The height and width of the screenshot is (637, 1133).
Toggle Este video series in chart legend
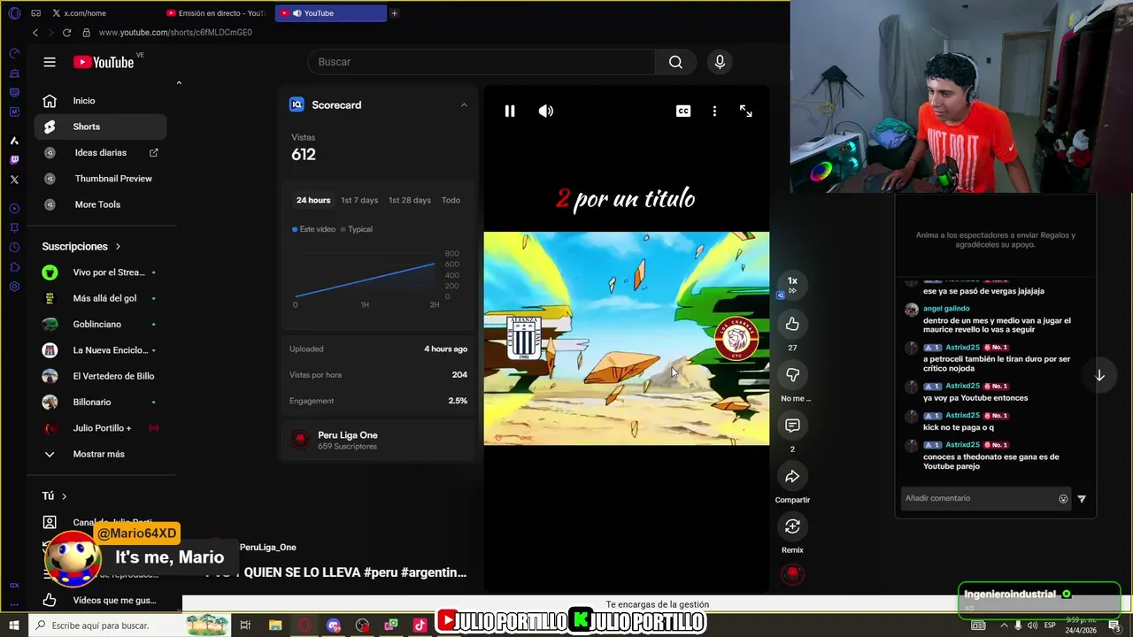313,229
